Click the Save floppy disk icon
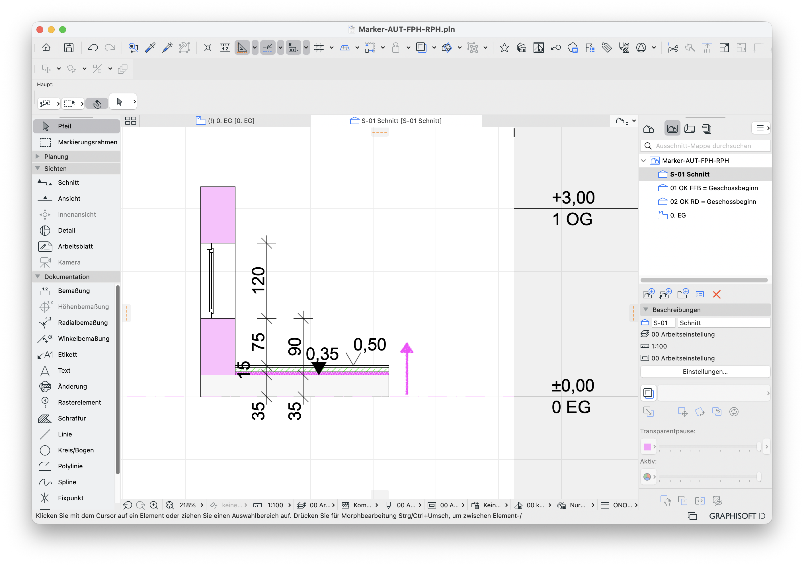This screenshot has height=566, width=804. (69, 47)
